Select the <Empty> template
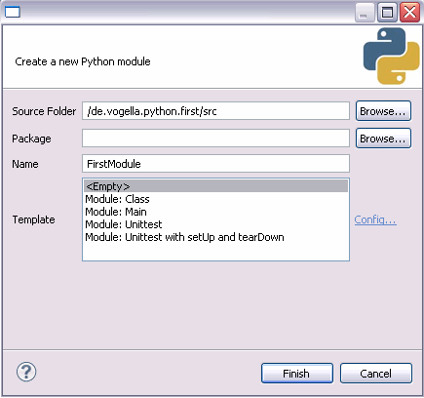424x398 pixels. pyautogui.click(x=215, y=186)
